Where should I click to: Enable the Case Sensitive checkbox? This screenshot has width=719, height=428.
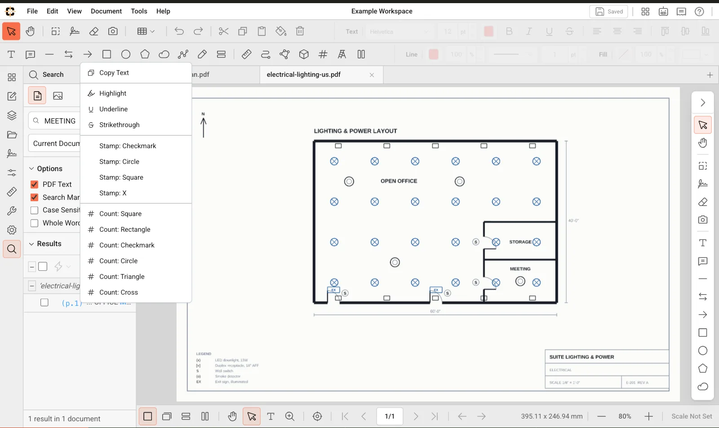point(34,210)
